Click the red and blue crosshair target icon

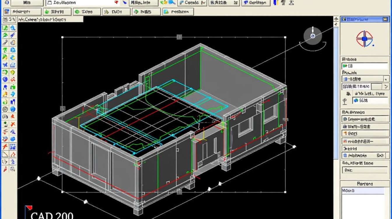pos(364,39)
